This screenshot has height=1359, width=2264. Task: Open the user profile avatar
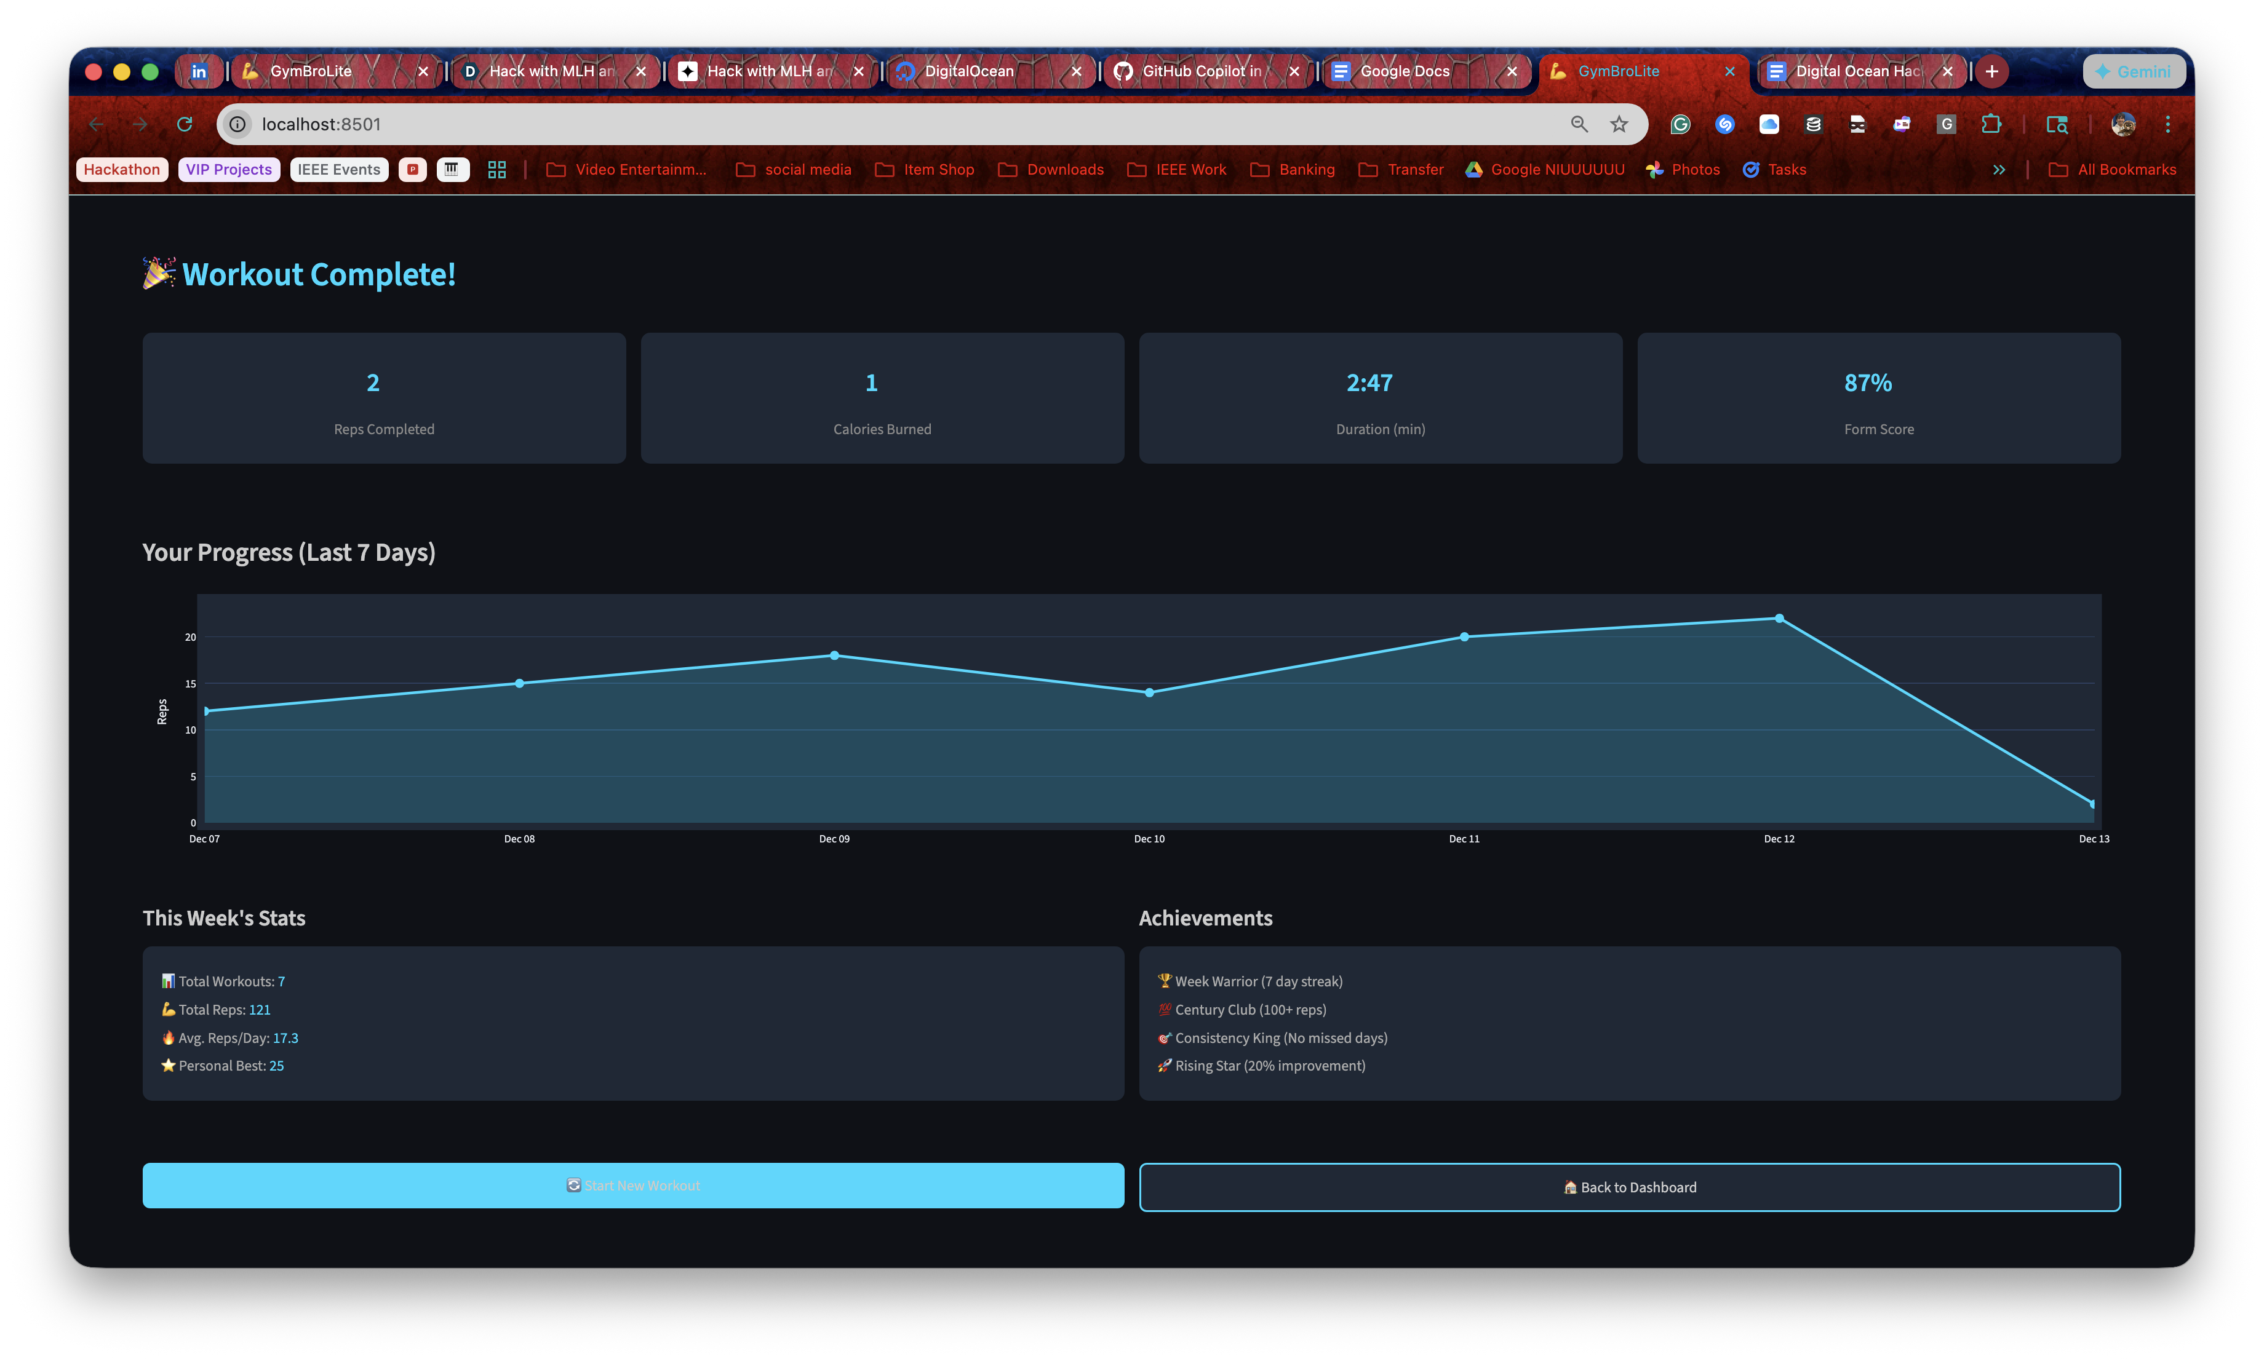pos(2123,125)
